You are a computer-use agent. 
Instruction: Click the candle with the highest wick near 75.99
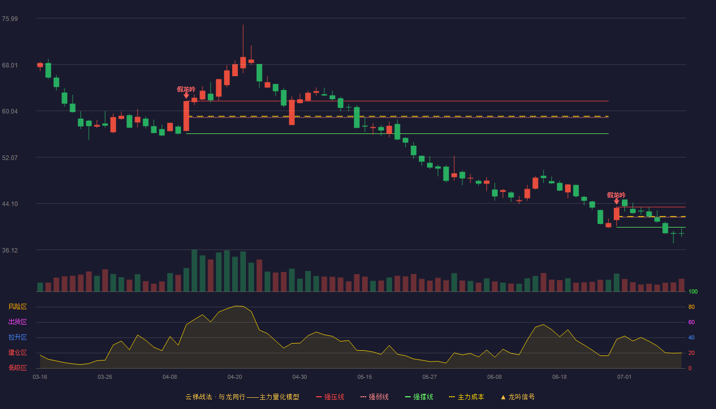[243, 62]
